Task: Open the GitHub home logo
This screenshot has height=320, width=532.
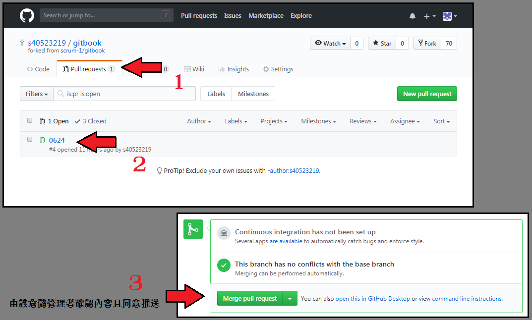Action: (27, 15)
